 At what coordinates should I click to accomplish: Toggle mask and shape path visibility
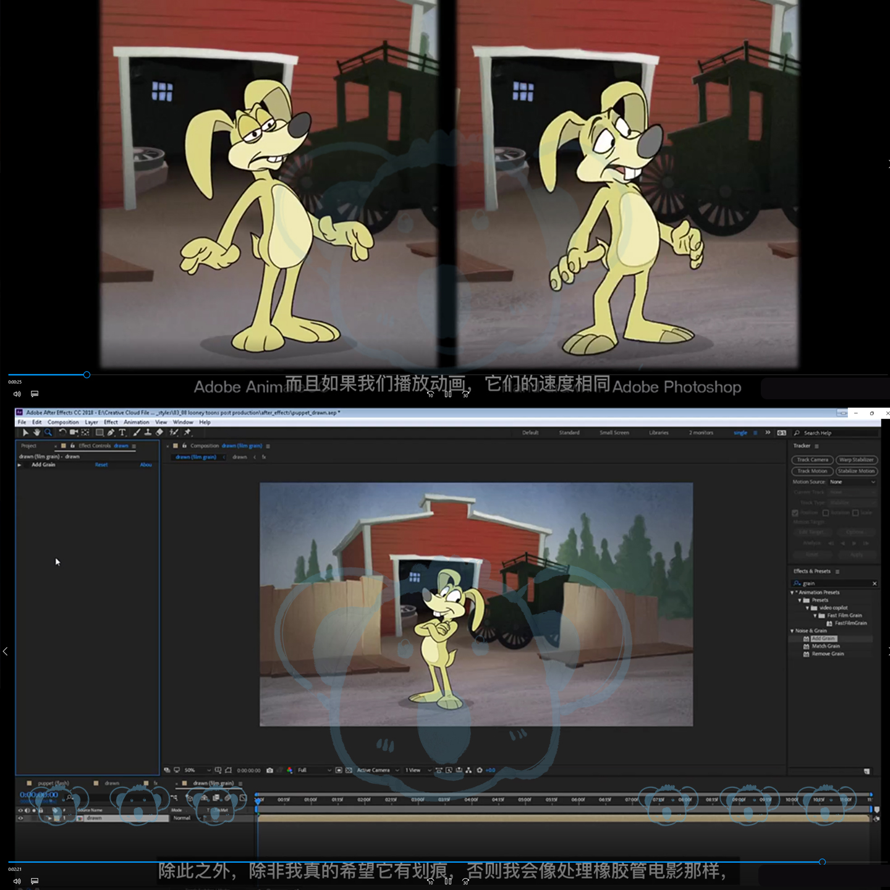click(228, 770)
